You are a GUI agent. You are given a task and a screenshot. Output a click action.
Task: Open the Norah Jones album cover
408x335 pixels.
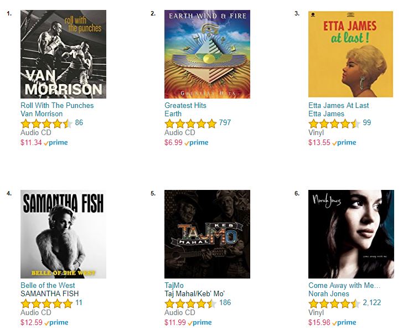tap(352, 234)
